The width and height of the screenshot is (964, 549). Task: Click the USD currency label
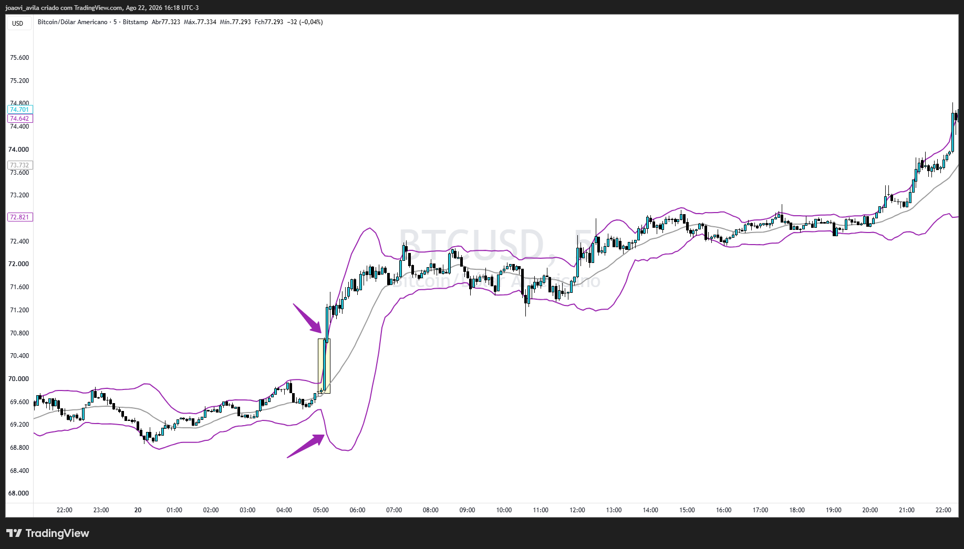coord(18,23)
